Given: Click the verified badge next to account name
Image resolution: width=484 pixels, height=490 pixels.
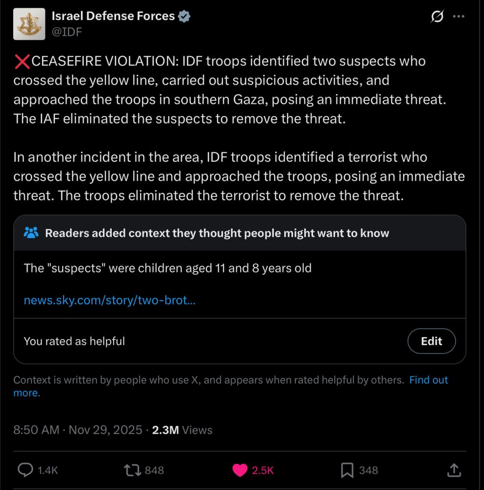Looking at the screenshot, I should pyautogui.click(x=184, y=16).
